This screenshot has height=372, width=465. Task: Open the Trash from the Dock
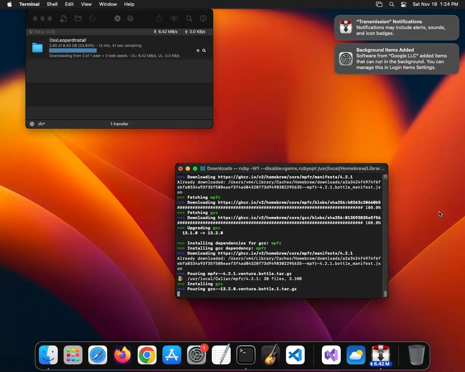coord(416,355)
